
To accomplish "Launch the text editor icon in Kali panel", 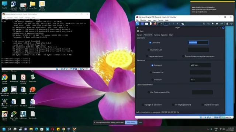I will click(x=151, y=23).
